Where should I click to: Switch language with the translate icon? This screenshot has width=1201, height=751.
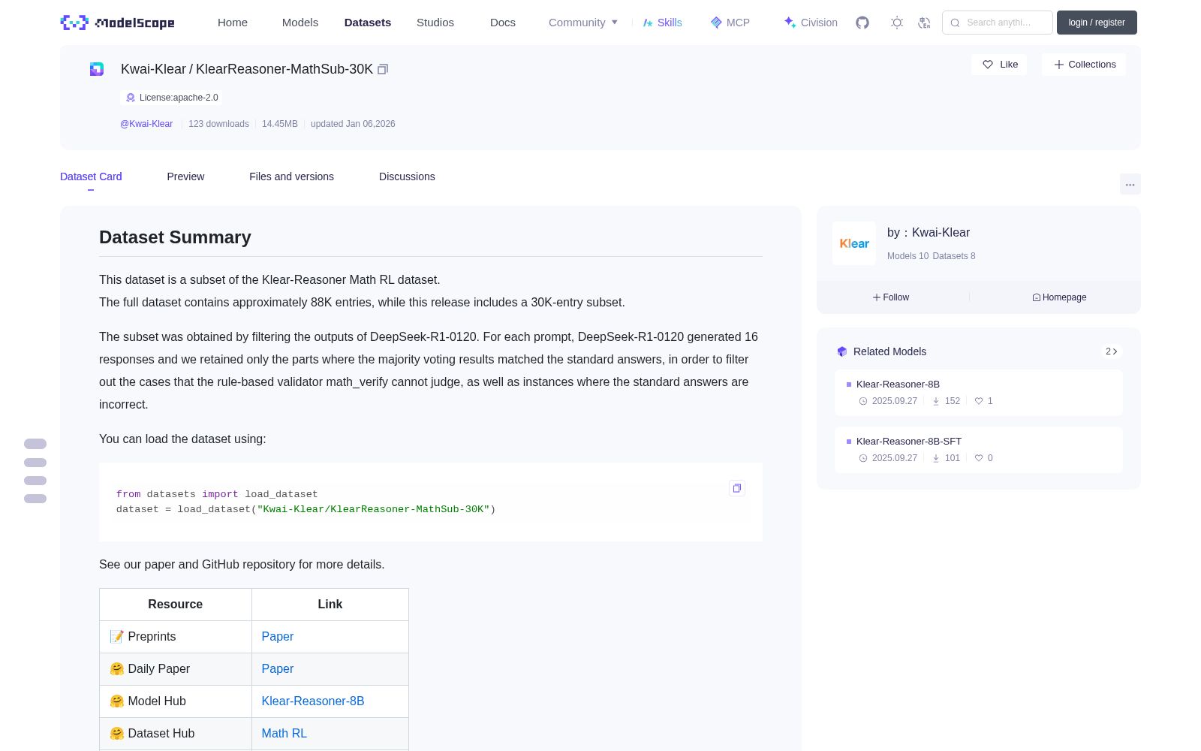(925, 23)
